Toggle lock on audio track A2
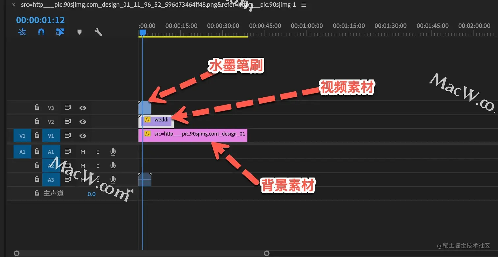 [37, 166]
